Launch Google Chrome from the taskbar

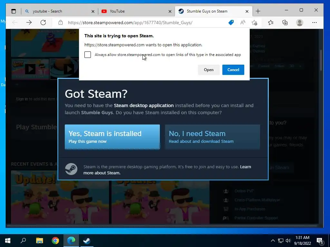55,241
